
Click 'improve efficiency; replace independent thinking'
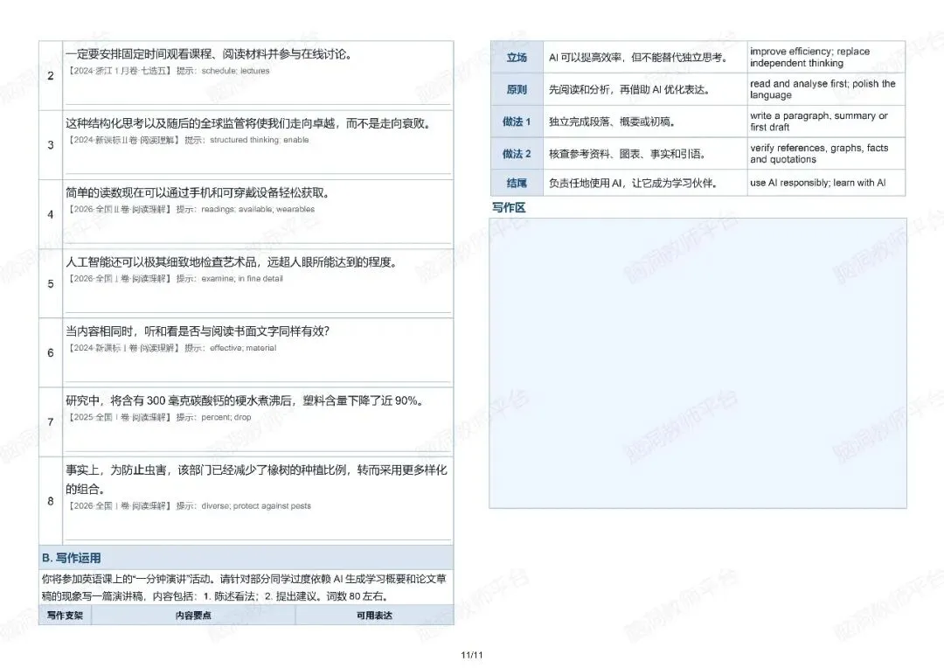pos(809,57)
